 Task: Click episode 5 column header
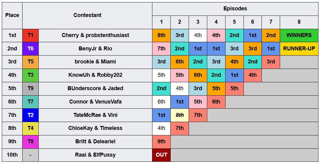coord(234,22)
